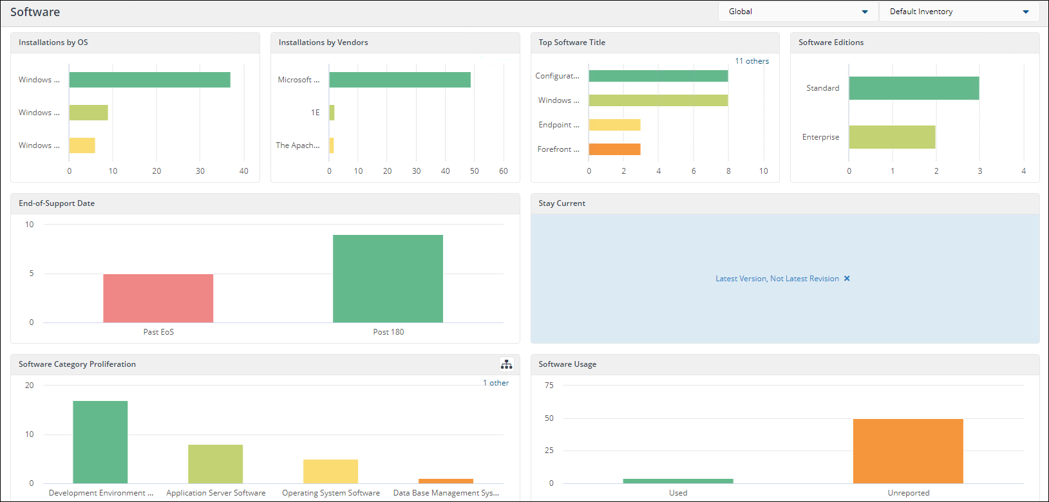1049x502 pixels.
Task: Select the Development Environment category bar
Action: [100, 442]
